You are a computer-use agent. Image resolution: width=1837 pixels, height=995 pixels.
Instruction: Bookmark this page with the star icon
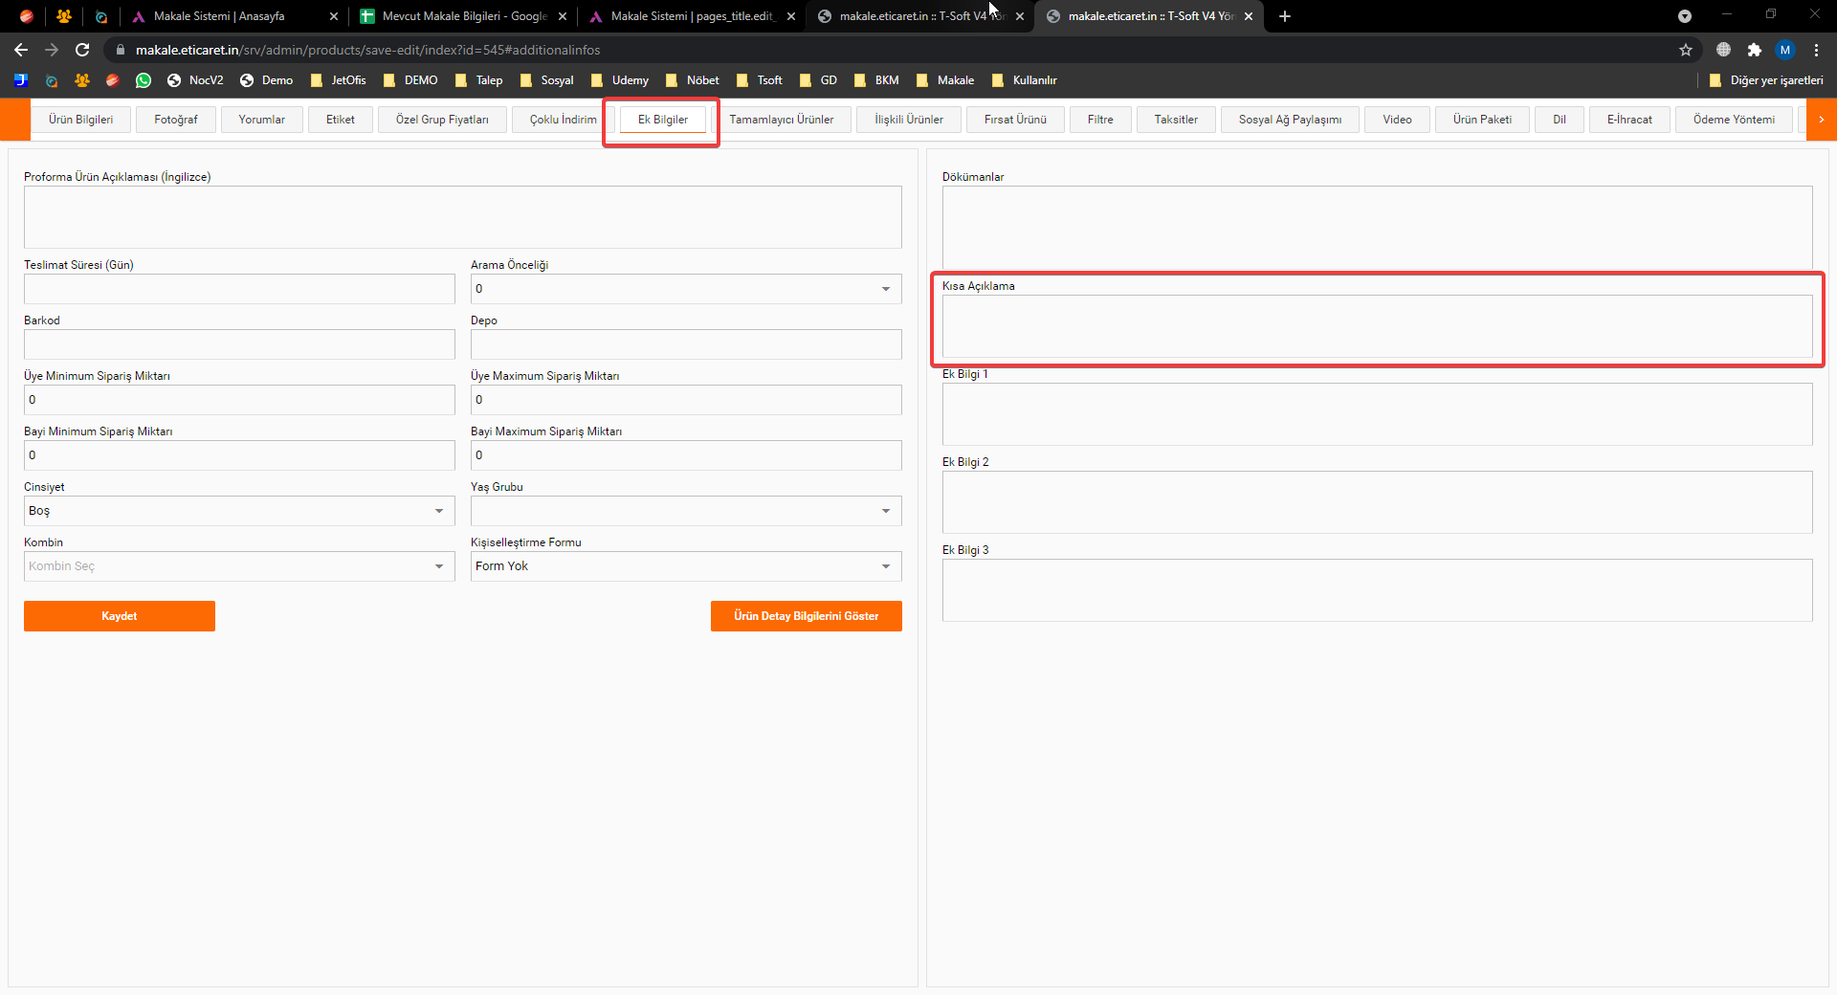[x=1686, y=50]
